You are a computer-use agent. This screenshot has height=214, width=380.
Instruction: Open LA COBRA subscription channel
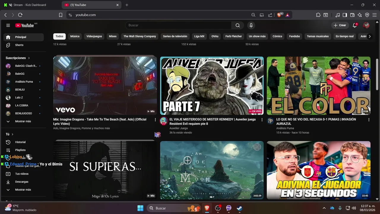(x=23, y=106)
